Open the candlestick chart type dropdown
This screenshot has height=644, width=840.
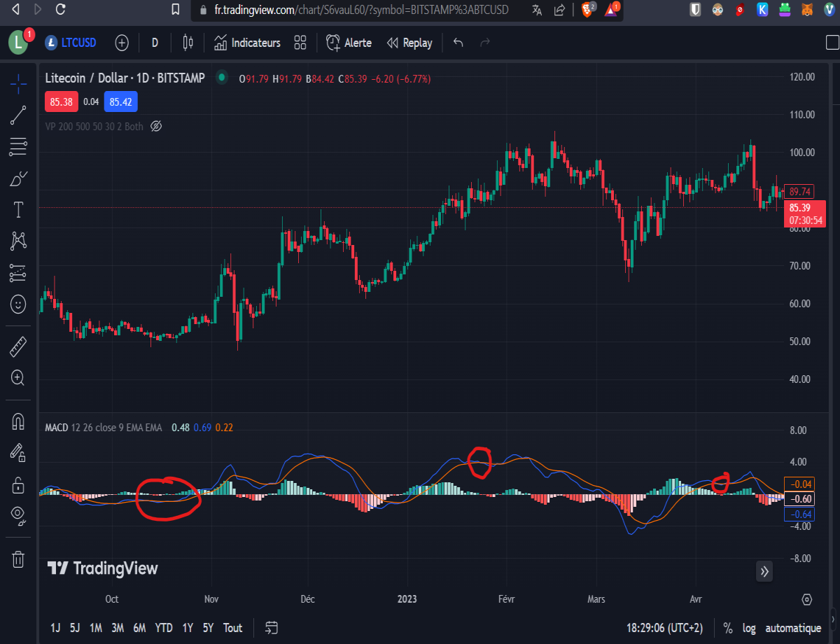188,43
